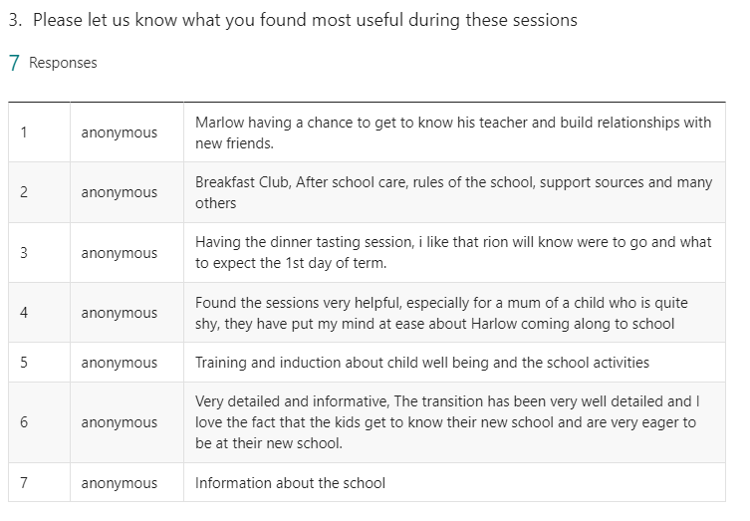This screenshot has height=521, width=750.
Task: Click the Breakfast Club response text
Action: pyautogui.click(x=453, y=192)
